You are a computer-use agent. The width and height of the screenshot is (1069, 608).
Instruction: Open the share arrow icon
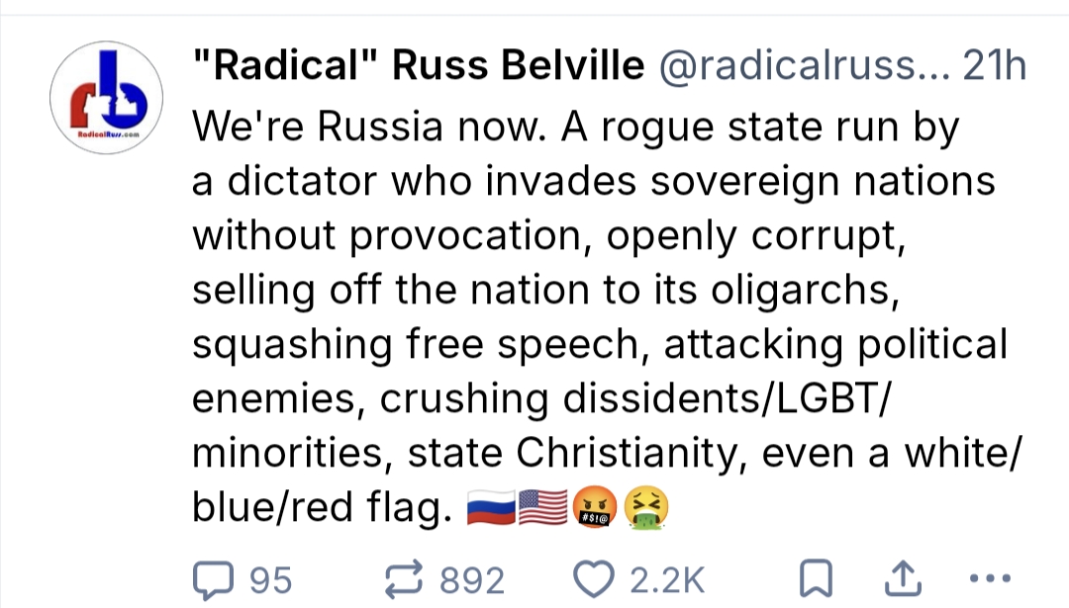point(900,580)
